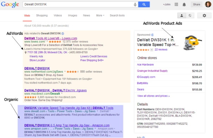
Task: Switch to the Videos tab
Action: (x=58, y=15)
